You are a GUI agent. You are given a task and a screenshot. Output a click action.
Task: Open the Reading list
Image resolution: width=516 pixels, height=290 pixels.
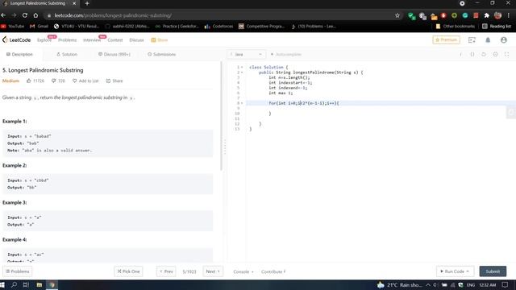(497, 26)
